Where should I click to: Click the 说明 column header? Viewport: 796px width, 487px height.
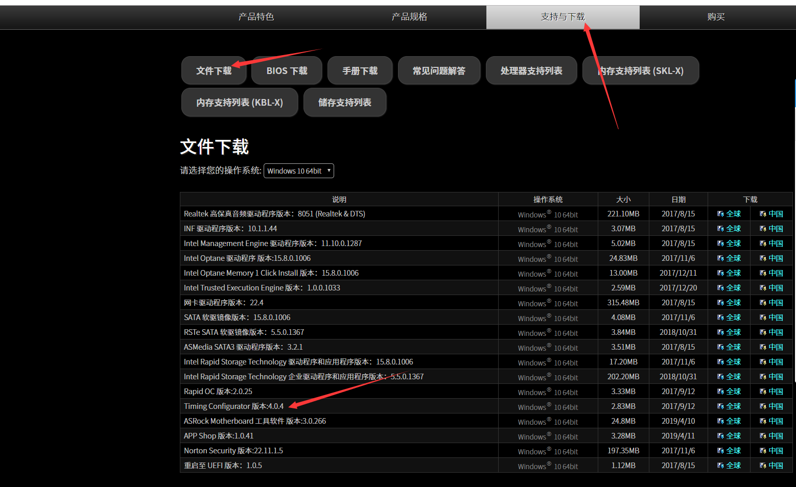coord(339,199)
